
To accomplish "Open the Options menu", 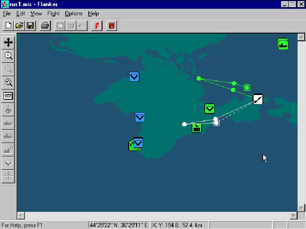I will coord(73,13).
